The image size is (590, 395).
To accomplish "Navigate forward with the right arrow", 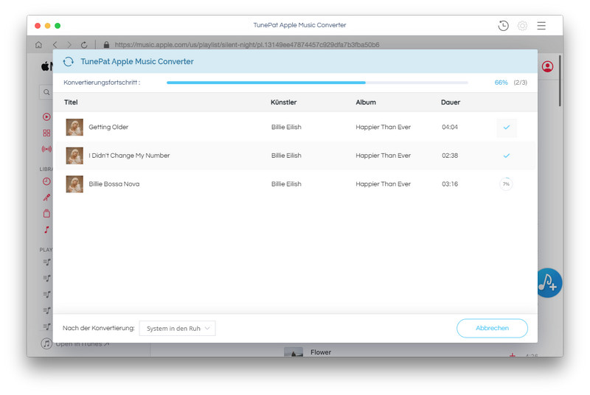I will point(69,45).
